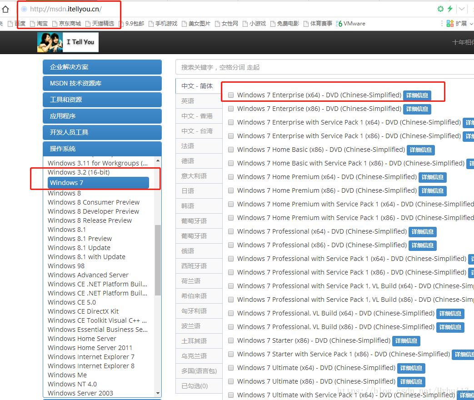Select the 英语 language tab

(x=199, y=101)
